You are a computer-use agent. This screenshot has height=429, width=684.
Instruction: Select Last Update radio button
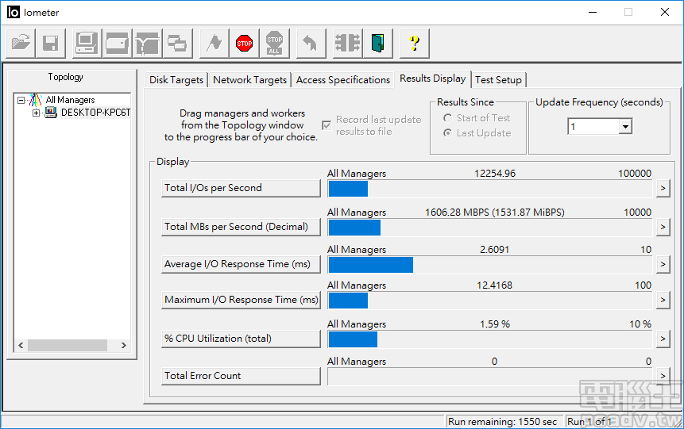point(447,133)
